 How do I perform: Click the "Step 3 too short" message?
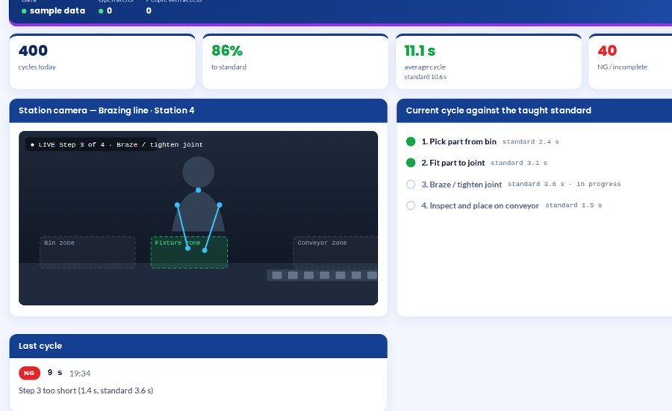(x=86, y=390)
